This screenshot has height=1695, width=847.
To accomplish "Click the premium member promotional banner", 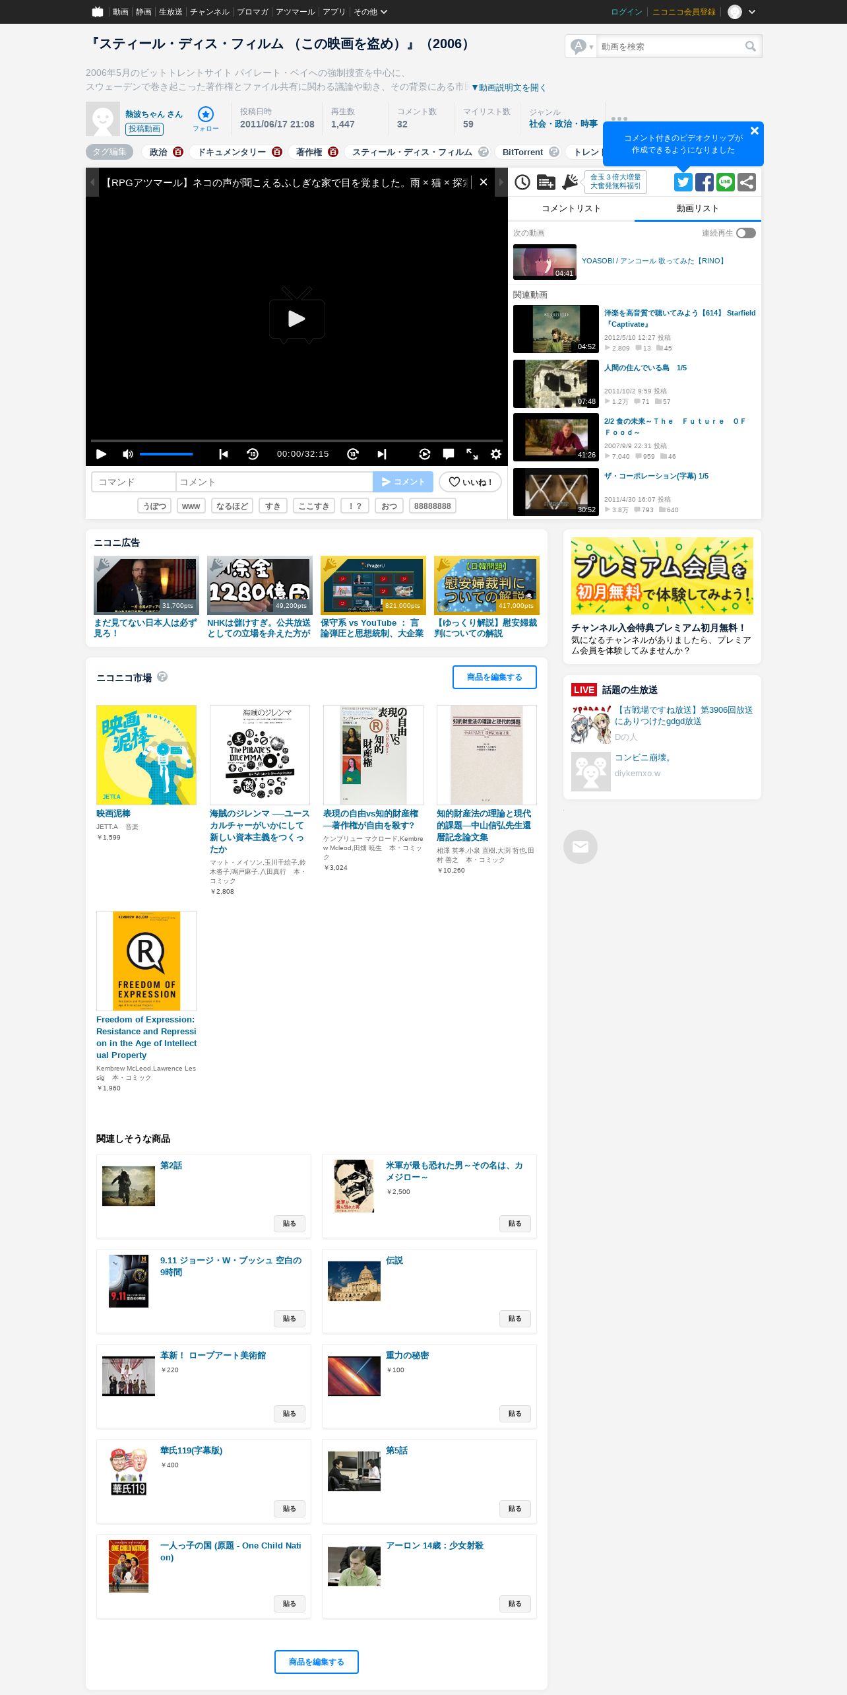I will click(x=662, y=576).
